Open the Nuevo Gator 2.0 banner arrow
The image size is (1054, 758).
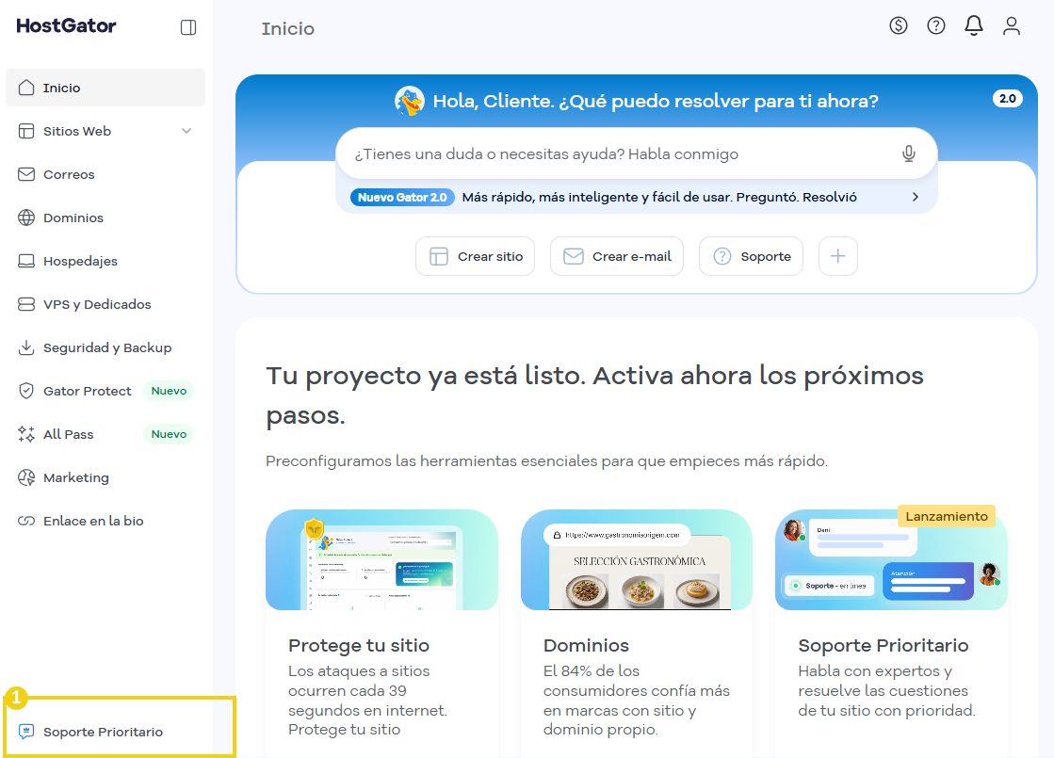click(915, 197)
